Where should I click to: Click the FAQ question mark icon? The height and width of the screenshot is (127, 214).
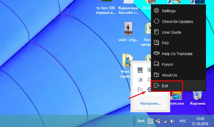(157, 43)
